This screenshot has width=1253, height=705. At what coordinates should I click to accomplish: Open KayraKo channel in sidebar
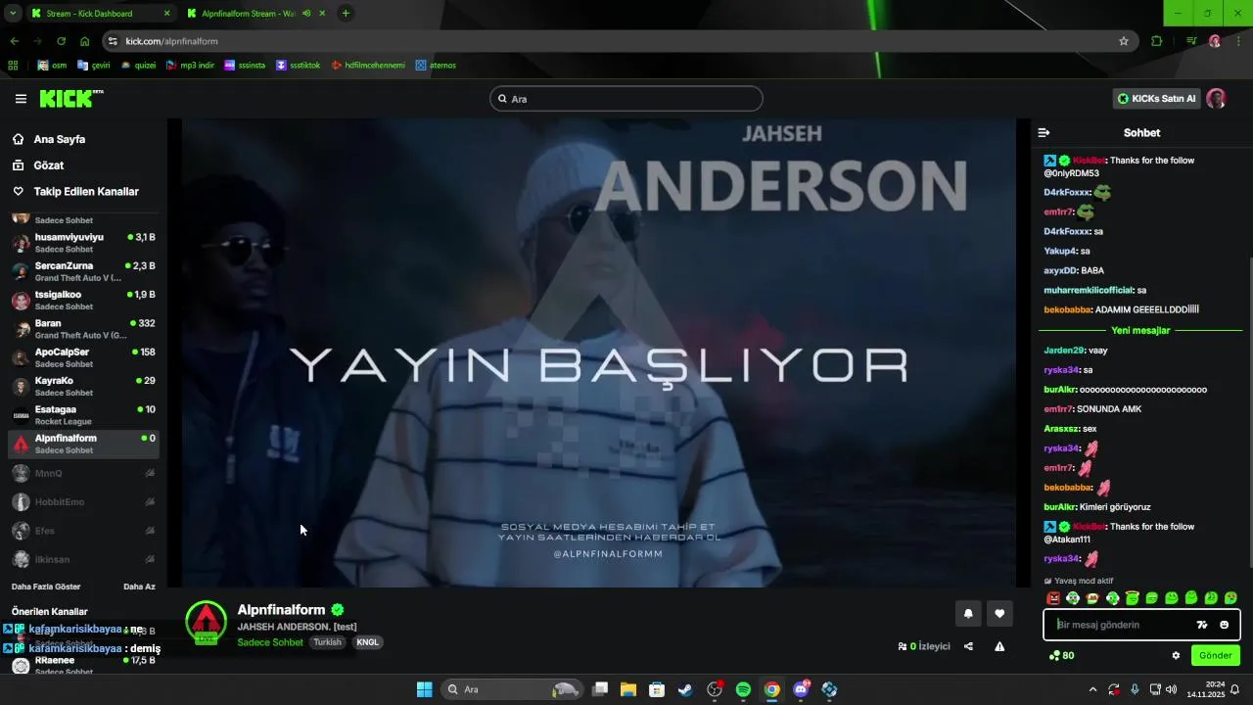(83, 386)
